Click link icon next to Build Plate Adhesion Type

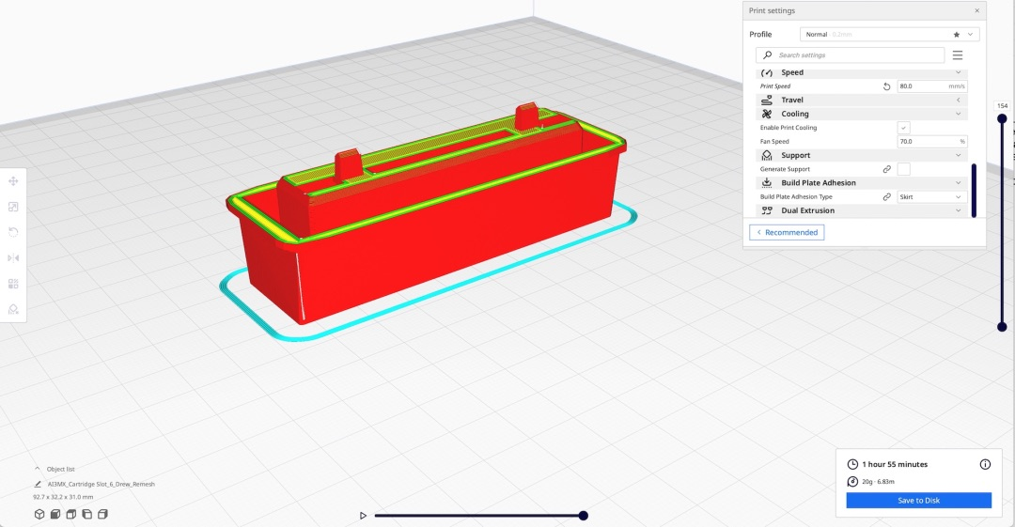click(887, 197)
